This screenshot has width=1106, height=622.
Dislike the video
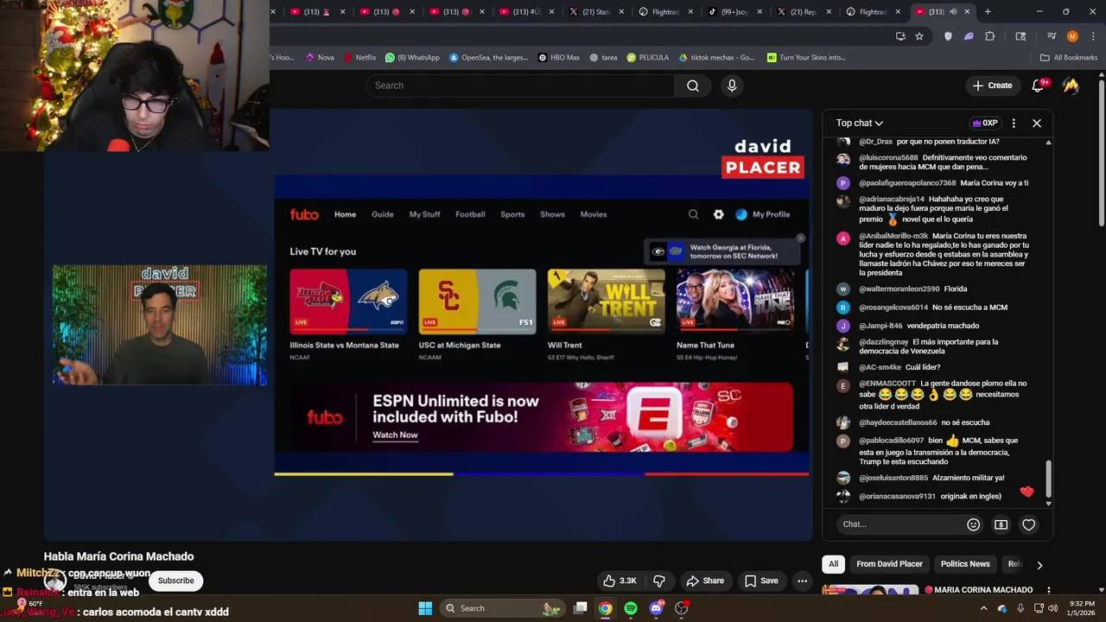(x=659, y=581)
